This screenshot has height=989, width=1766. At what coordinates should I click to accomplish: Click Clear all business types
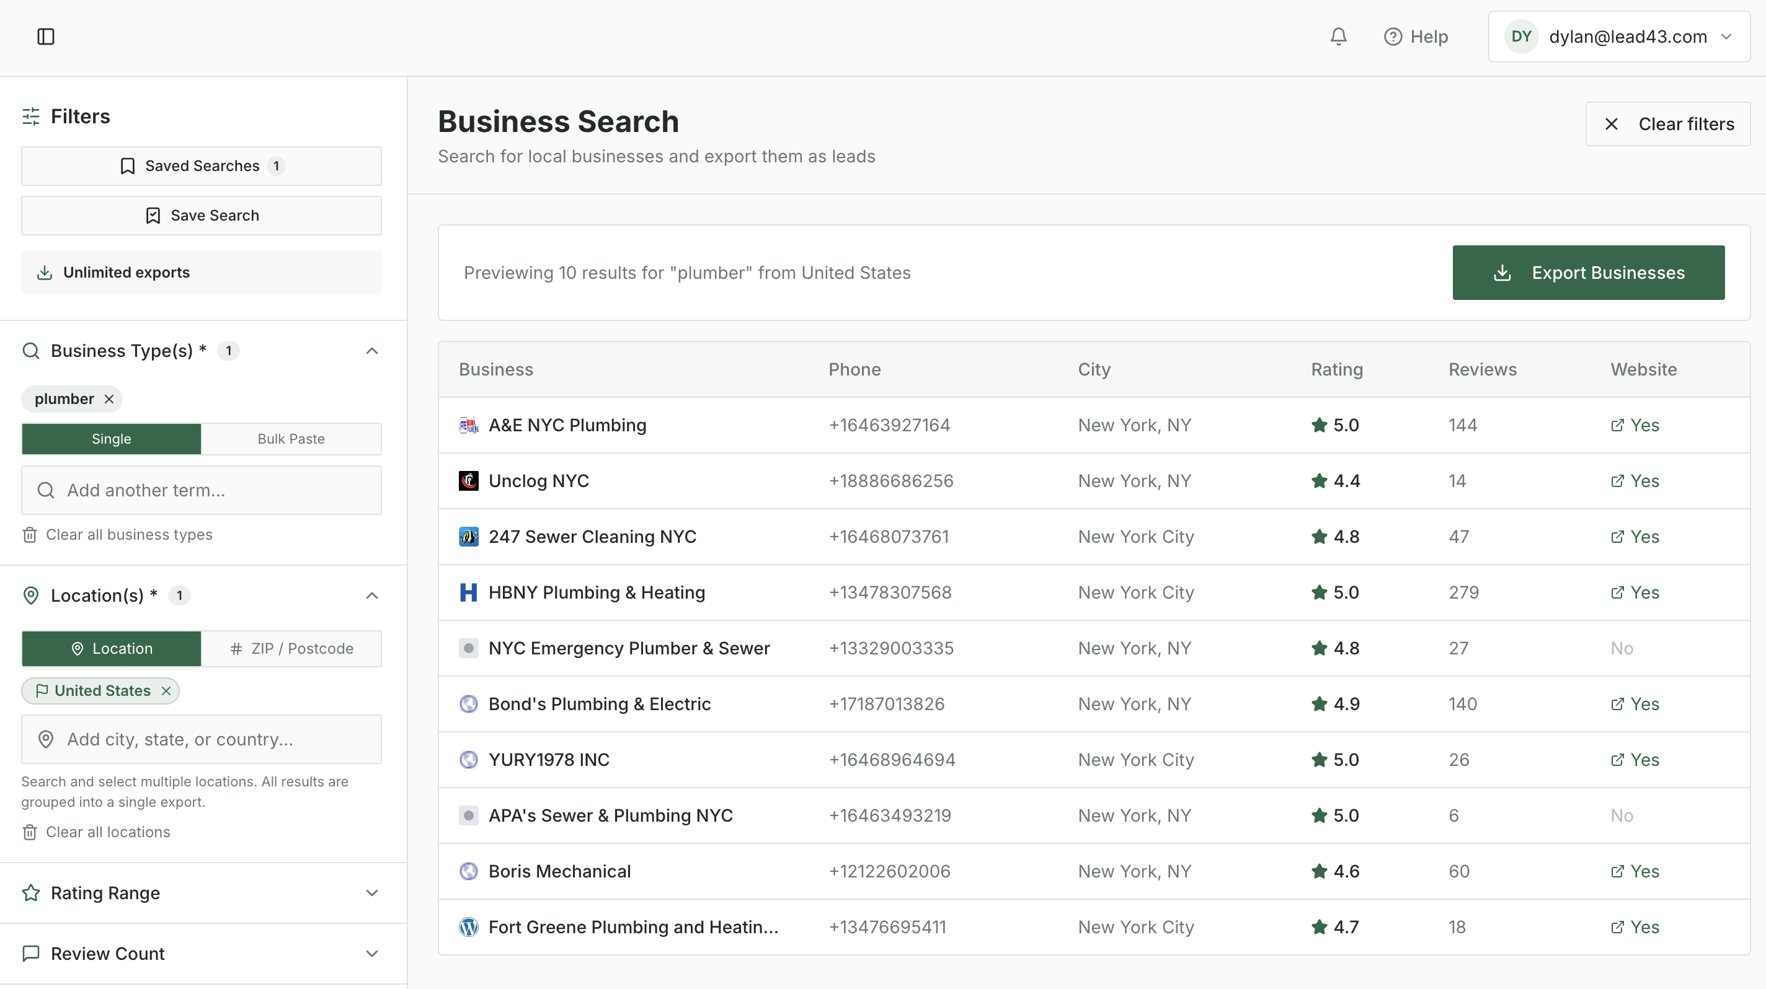[117, 534]
